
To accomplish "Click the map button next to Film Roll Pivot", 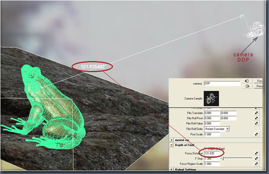I will [256, 118].
